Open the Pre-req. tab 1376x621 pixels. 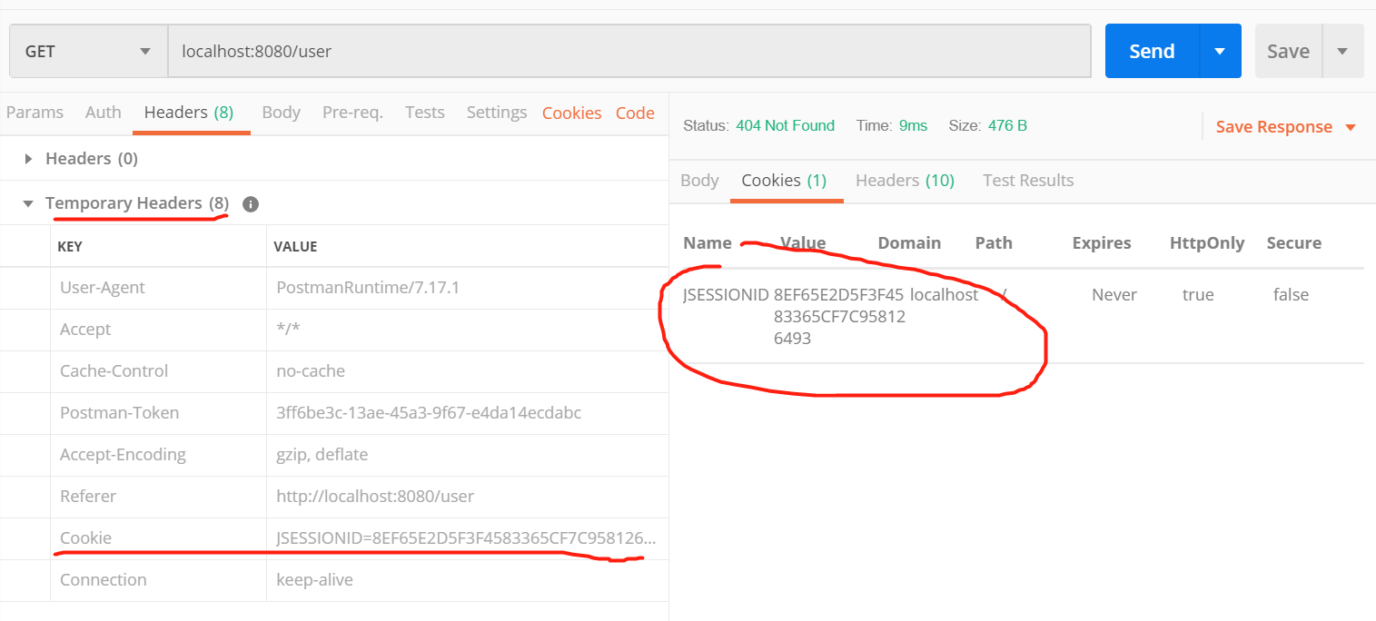coord(352,113)
